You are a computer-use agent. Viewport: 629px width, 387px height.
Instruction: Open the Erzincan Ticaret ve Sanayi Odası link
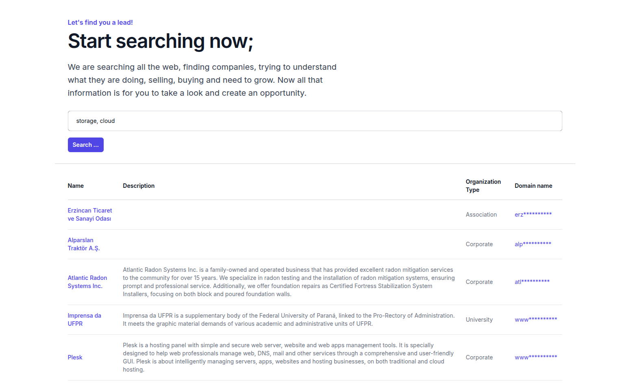89,215
